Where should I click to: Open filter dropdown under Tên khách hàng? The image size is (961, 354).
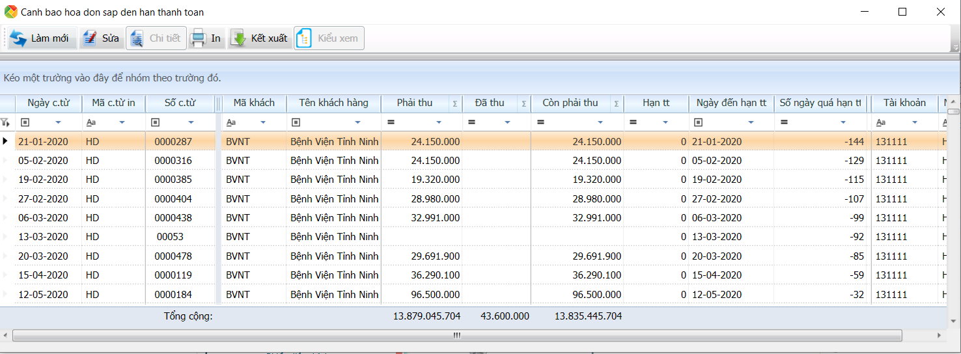[x=357, y=122]
